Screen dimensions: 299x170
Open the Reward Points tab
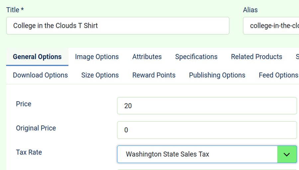[x=154, y=75]
